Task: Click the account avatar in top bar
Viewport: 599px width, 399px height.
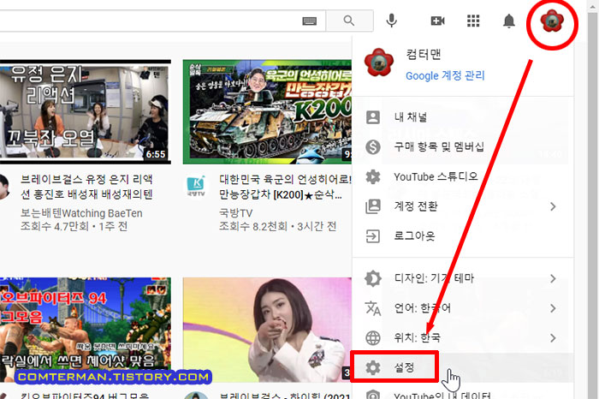Action: point(552,21)
